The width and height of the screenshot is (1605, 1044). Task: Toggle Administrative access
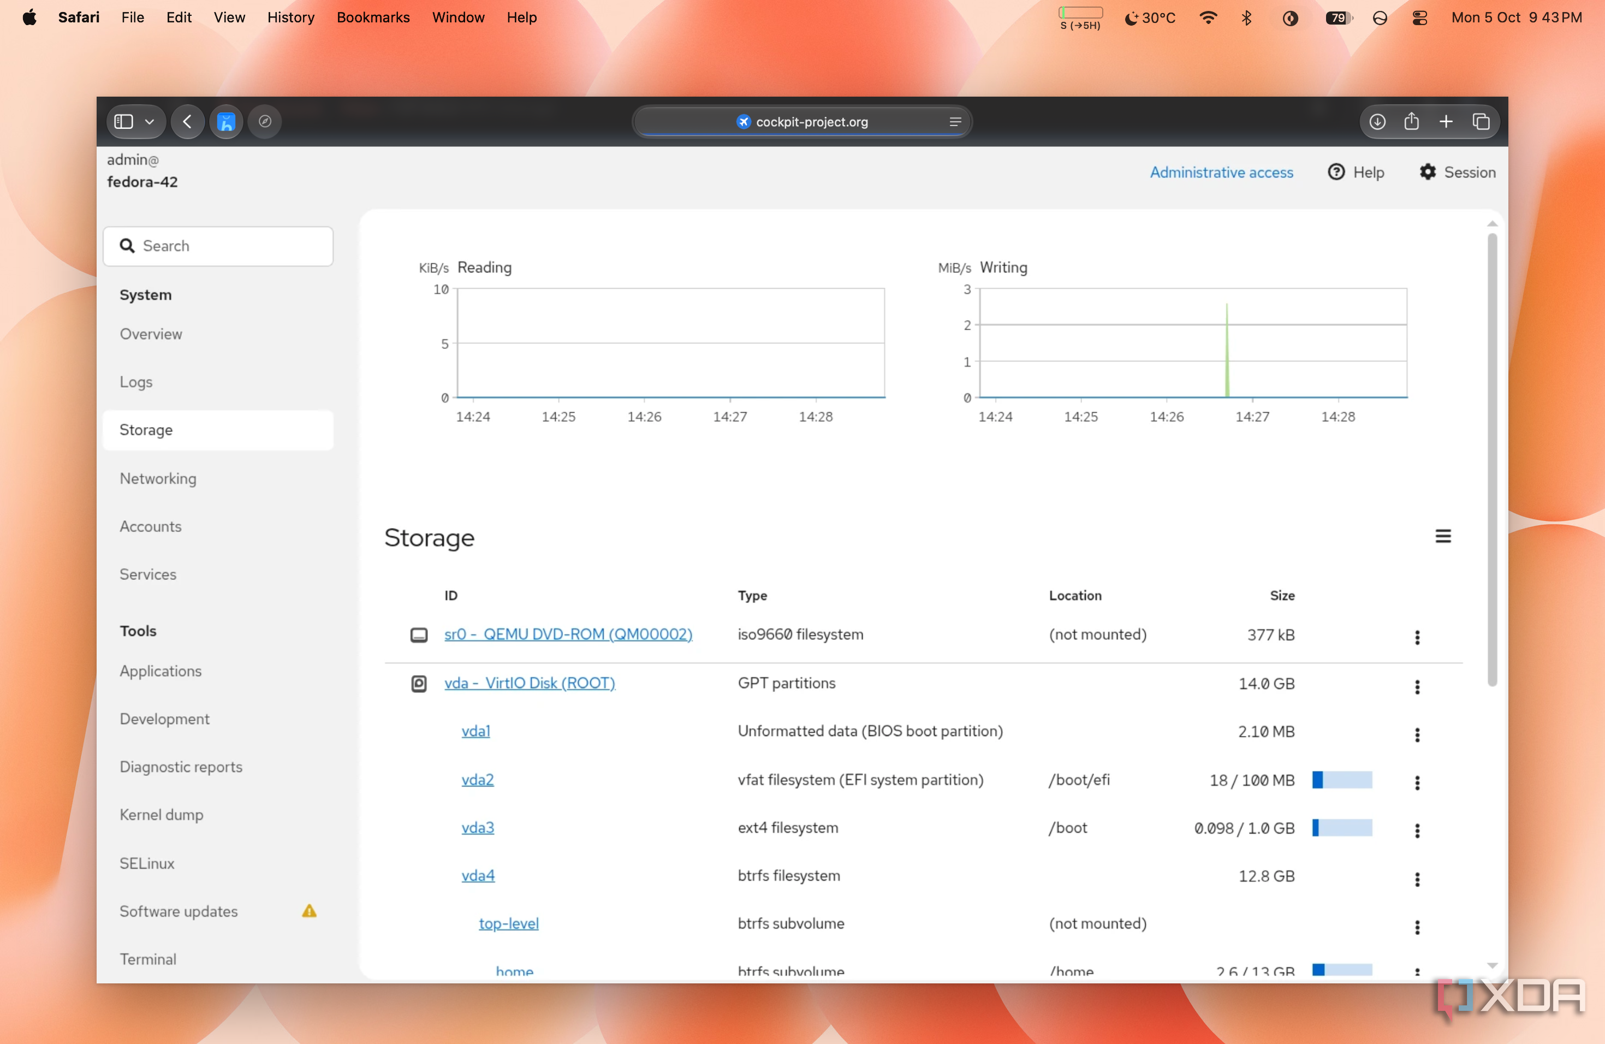click(1221, 173)
